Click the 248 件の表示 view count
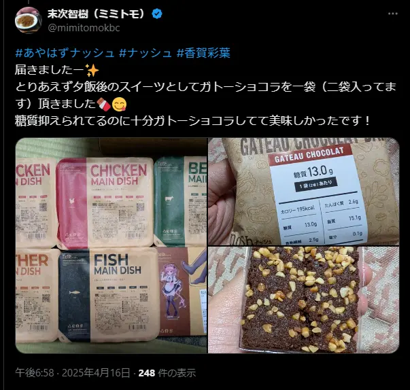The image size is (410, 390). pos(167,373)
